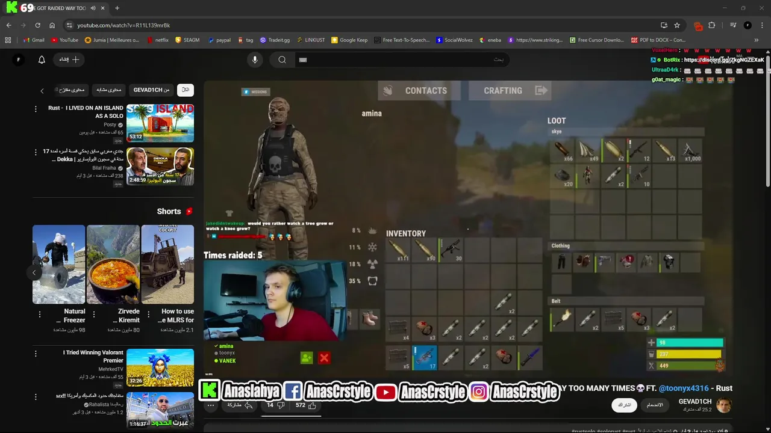Open the netflix bookmark
Screen dimensions: 771x433
(x=157, y=40)
